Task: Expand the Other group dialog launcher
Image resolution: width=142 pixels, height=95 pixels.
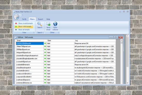Action: [x=59, y=33]
